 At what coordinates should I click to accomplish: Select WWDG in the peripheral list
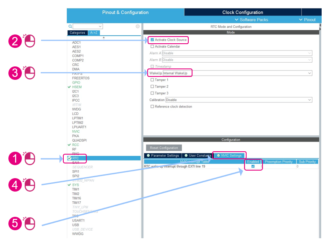(78, 234)
